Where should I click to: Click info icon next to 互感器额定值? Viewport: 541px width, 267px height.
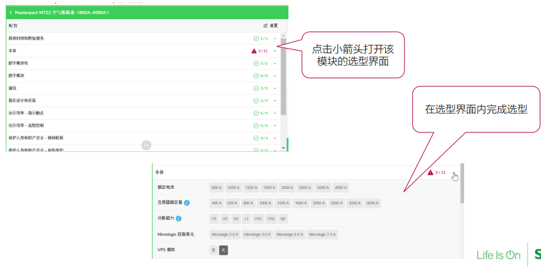(187, 203)
